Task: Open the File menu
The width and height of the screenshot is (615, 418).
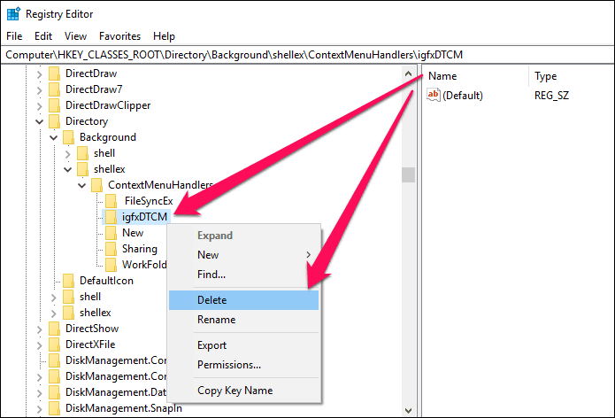Action: coord(14,36)
